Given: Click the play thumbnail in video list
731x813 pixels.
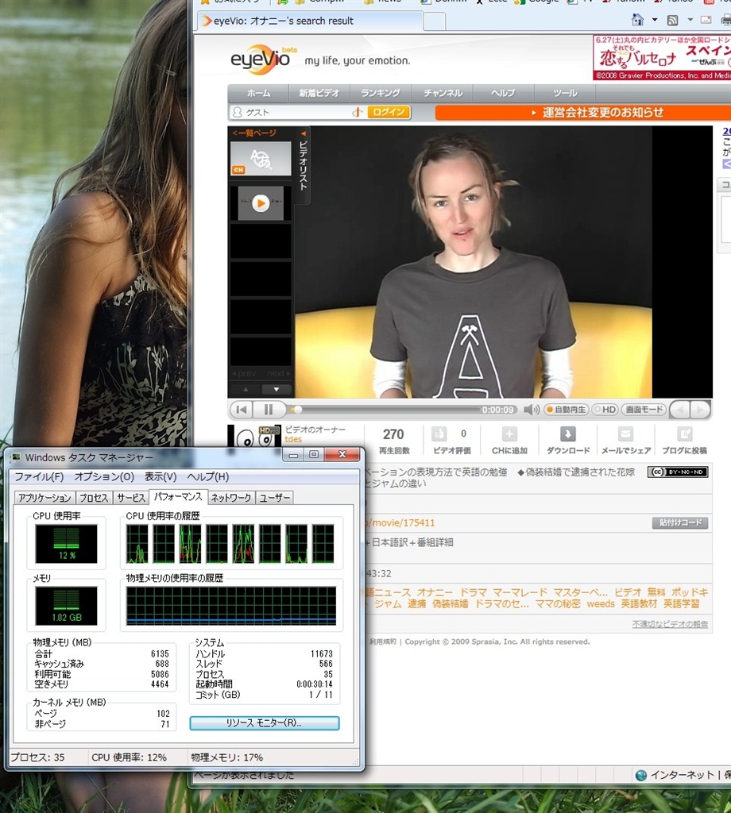Looking at the screenshot, I should [x=261, y=203].
